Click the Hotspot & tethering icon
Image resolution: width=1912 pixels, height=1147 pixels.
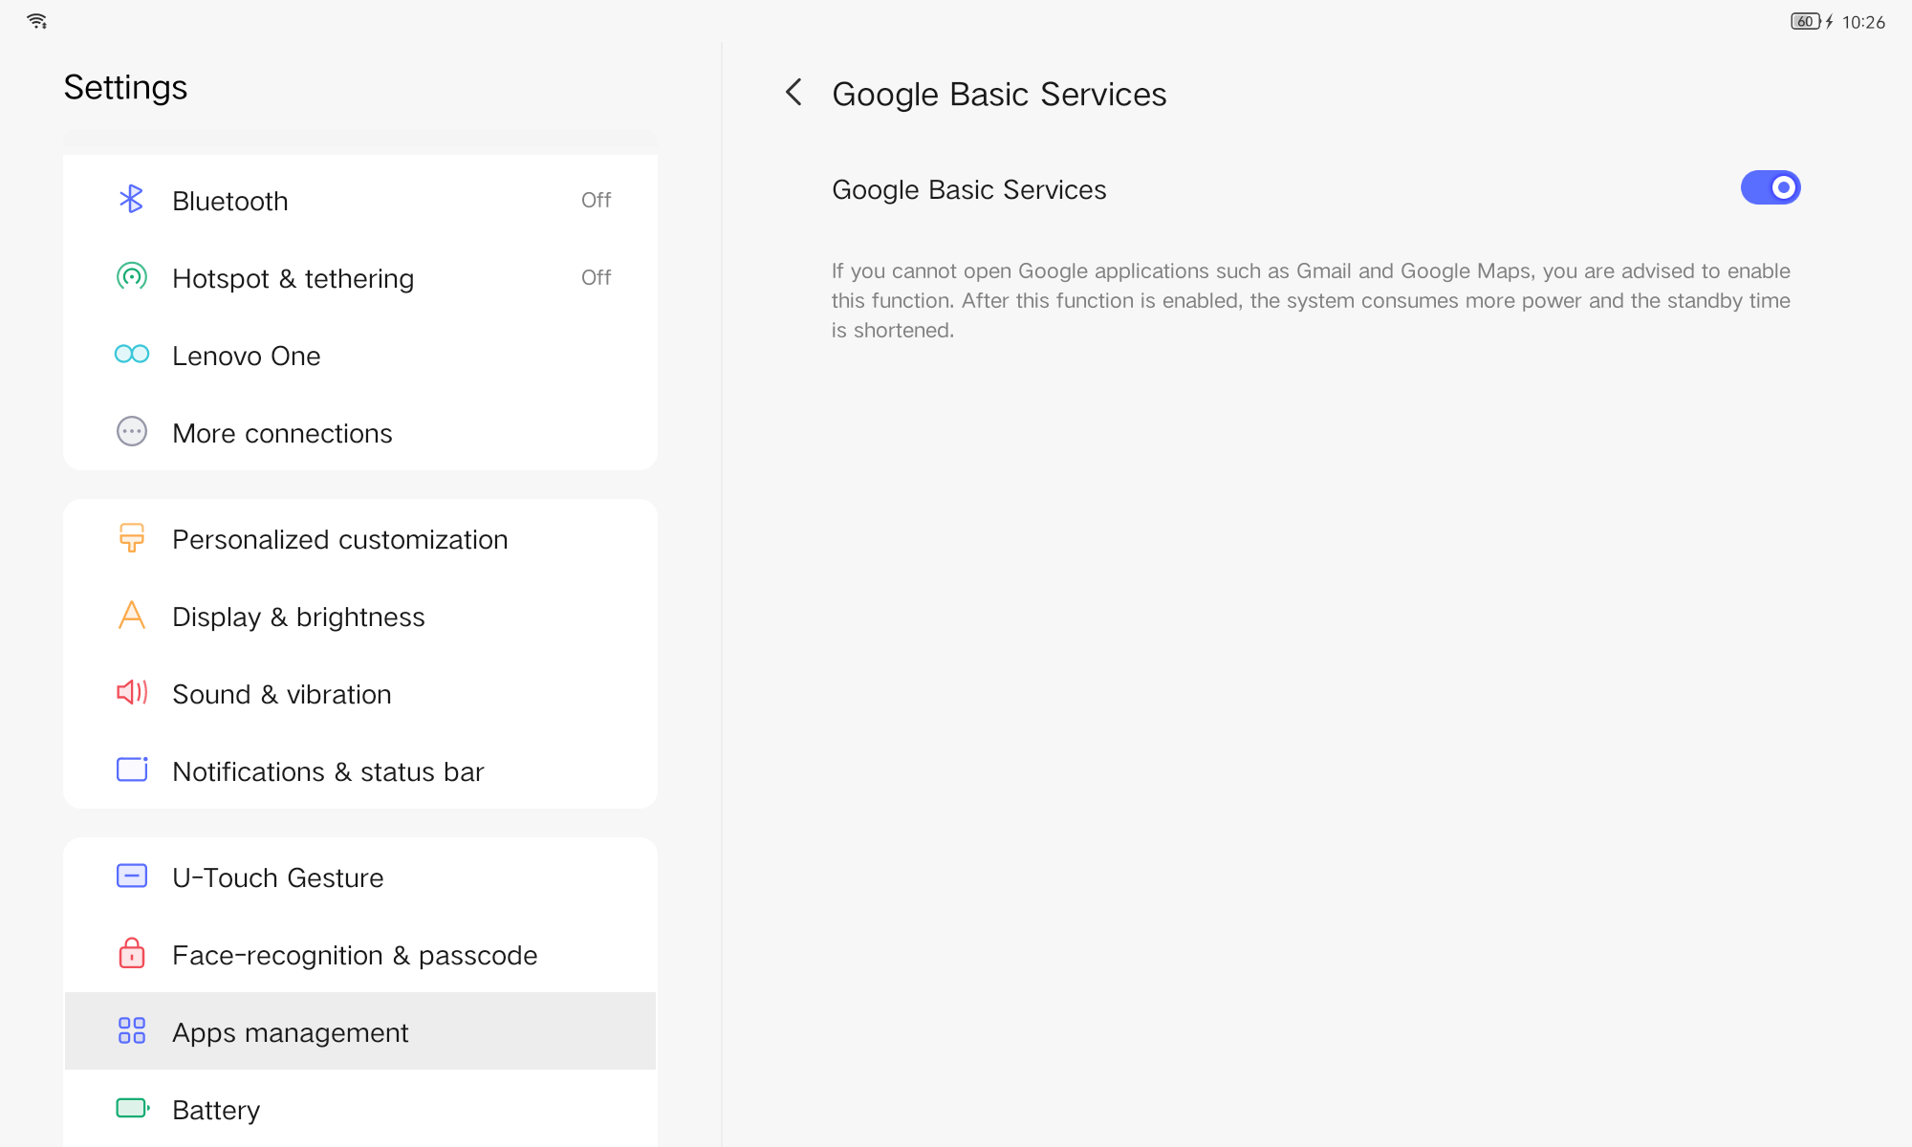(x=131, y=277)
